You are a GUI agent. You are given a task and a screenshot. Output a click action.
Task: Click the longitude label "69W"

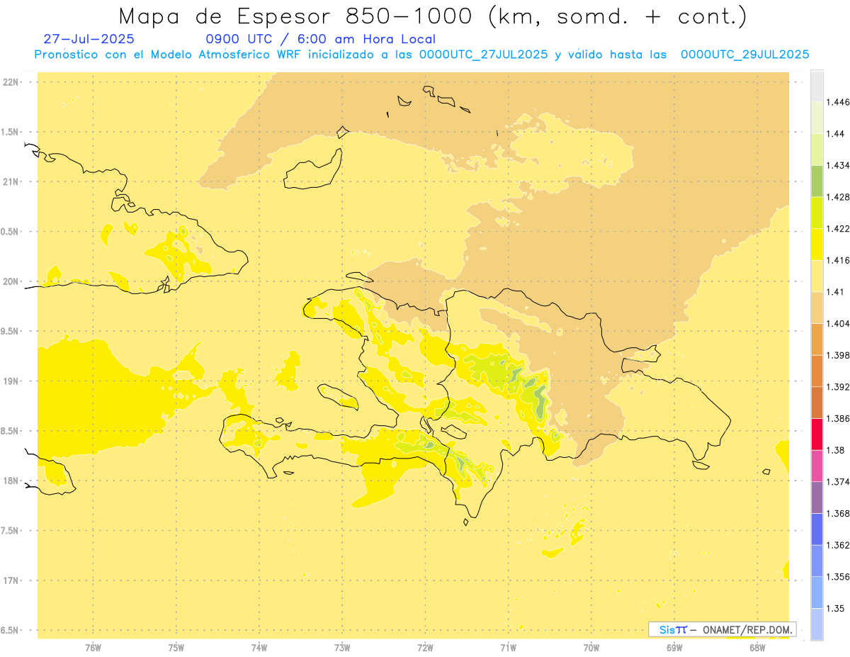[x=674, y=648]
